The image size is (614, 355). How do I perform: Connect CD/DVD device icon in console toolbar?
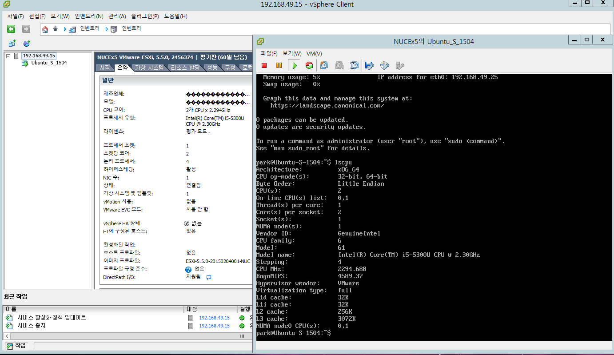click(385, 65)
